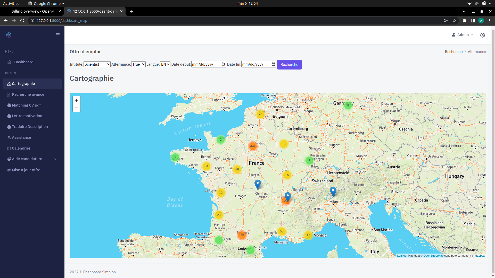This screenshot has height=278, width=495.
Task: Zoom in the map with plus button
Action: 77,100
